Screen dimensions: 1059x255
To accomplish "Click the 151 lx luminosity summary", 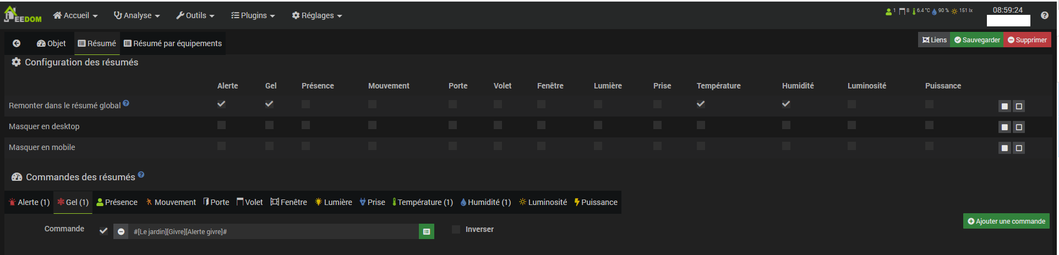I will point(962,11).
